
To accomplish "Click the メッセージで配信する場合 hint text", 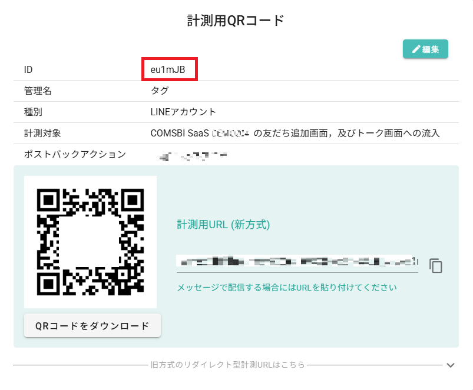I will [x=287, y=288].
